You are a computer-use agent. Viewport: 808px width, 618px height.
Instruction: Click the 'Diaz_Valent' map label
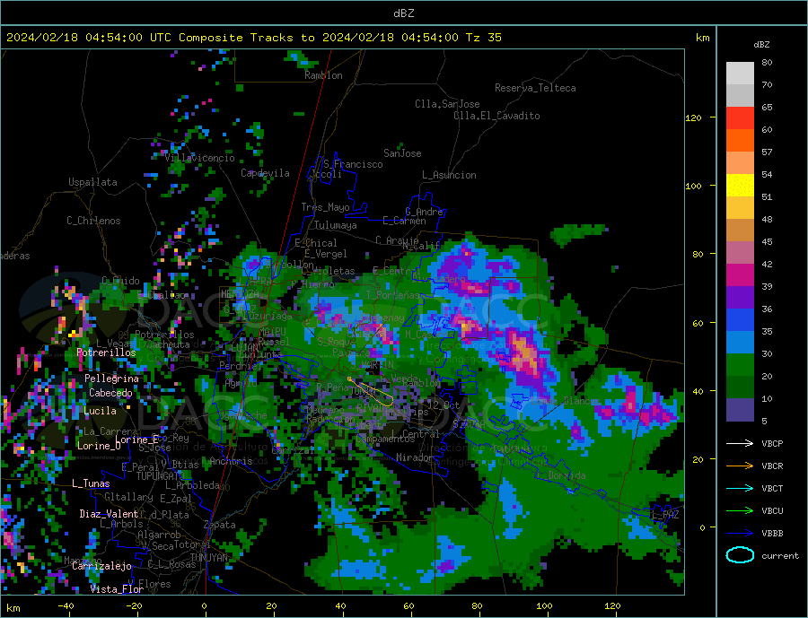point(109,514)
